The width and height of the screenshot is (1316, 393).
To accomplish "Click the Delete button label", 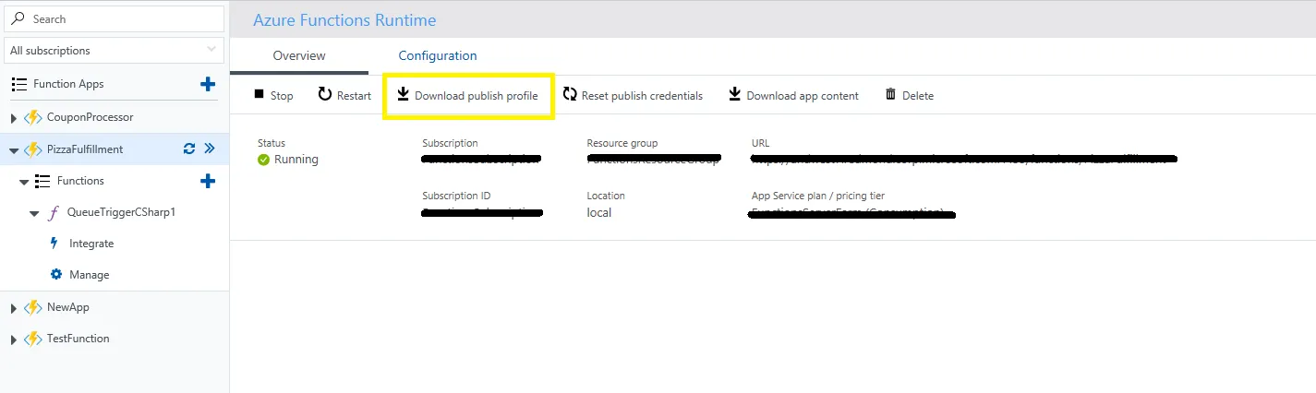I will click(918, 96).
